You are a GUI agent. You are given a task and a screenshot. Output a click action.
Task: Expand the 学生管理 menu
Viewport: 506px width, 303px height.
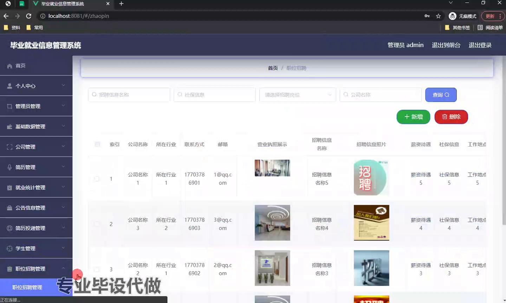(63, 248)
